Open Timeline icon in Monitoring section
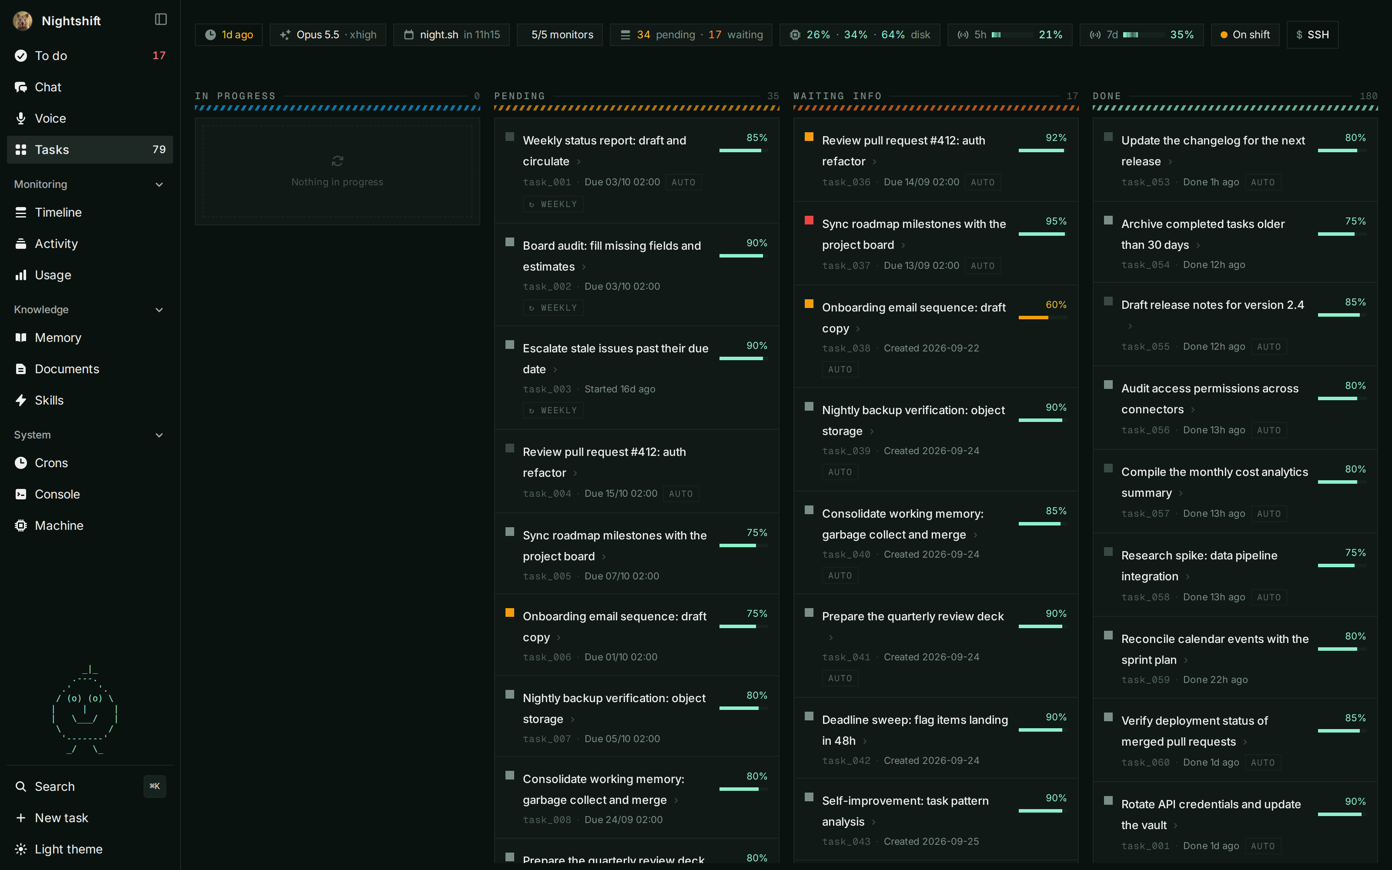Viewport: 1392px width, 870px height. pyautogui.click(x=21, y=212)
